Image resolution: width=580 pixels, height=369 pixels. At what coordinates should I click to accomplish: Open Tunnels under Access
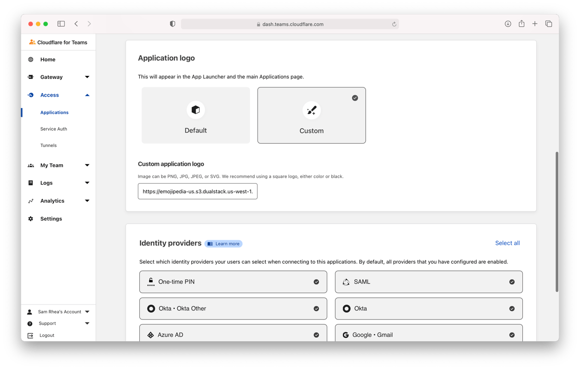point(49,145)
